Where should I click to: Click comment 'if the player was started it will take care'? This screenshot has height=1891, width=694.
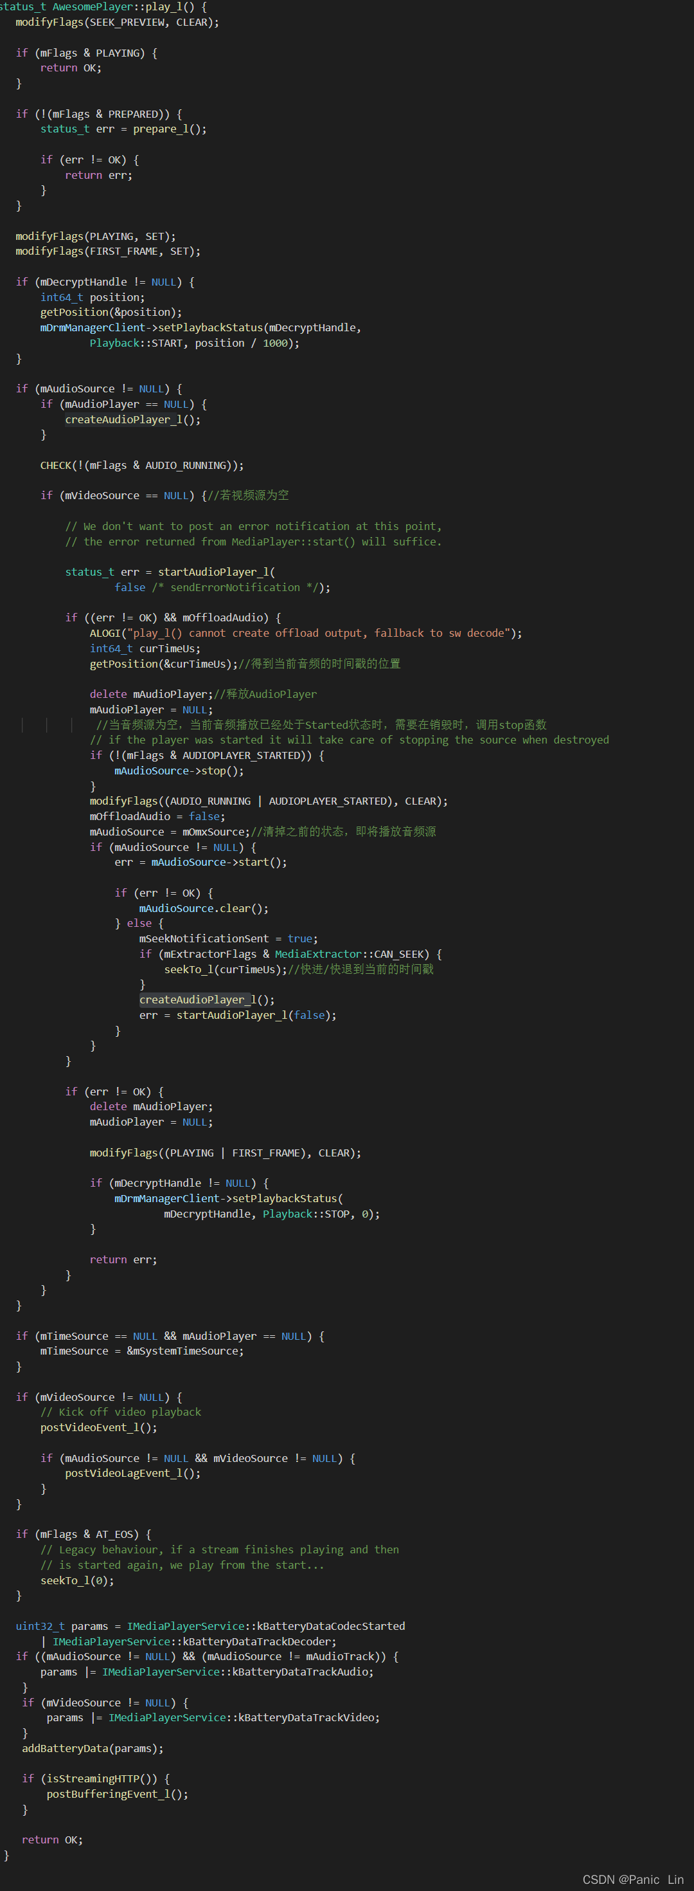(x=349, y=740)
